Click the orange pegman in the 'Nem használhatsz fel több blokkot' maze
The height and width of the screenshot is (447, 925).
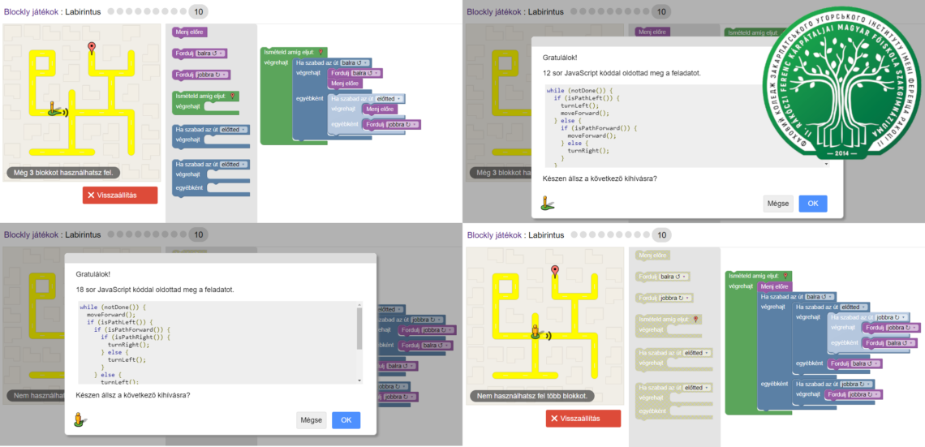tap(536, 331)
